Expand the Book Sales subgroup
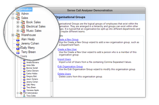Screen dimensions: 159x105 tap(18, 22)
